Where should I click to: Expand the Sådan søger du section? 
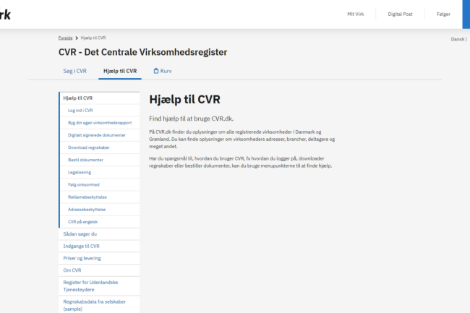[80, 234]
